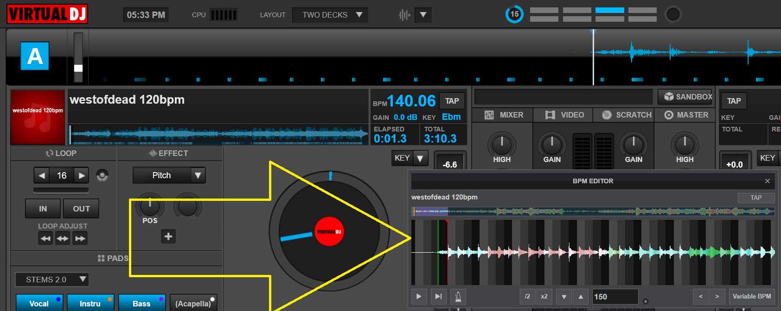Image resolution: width=781 pixels, height=311 pixels.
Task: Click the plus button under effect knobs
Action: point(168,236)
